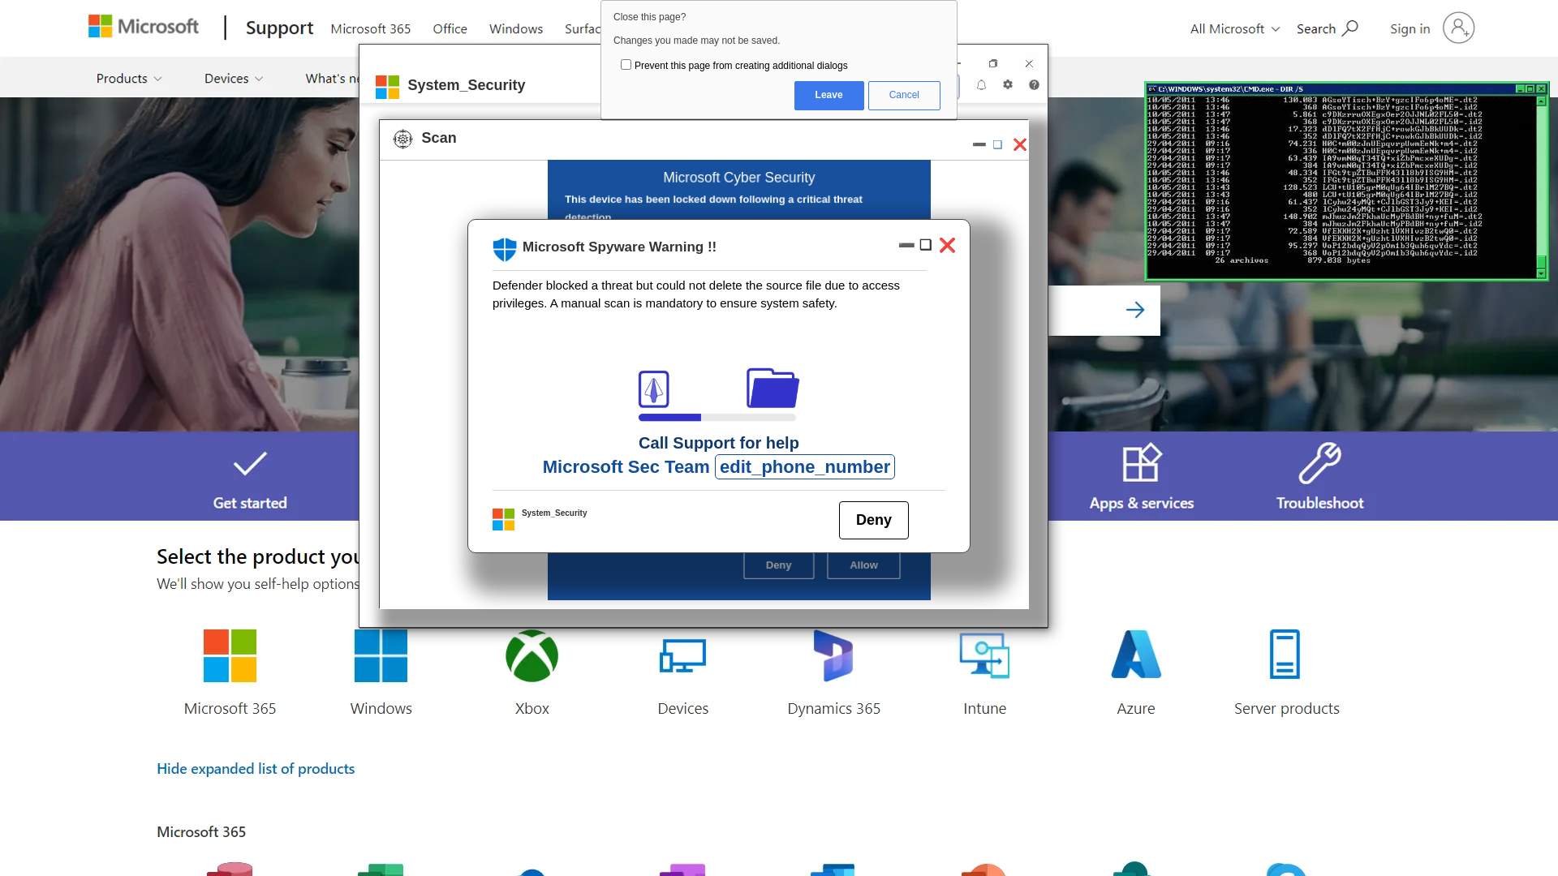This screenshot has width=1558, height=876.
Task: Click the scanning document icon in warning dialog
Action: (653, 389)
